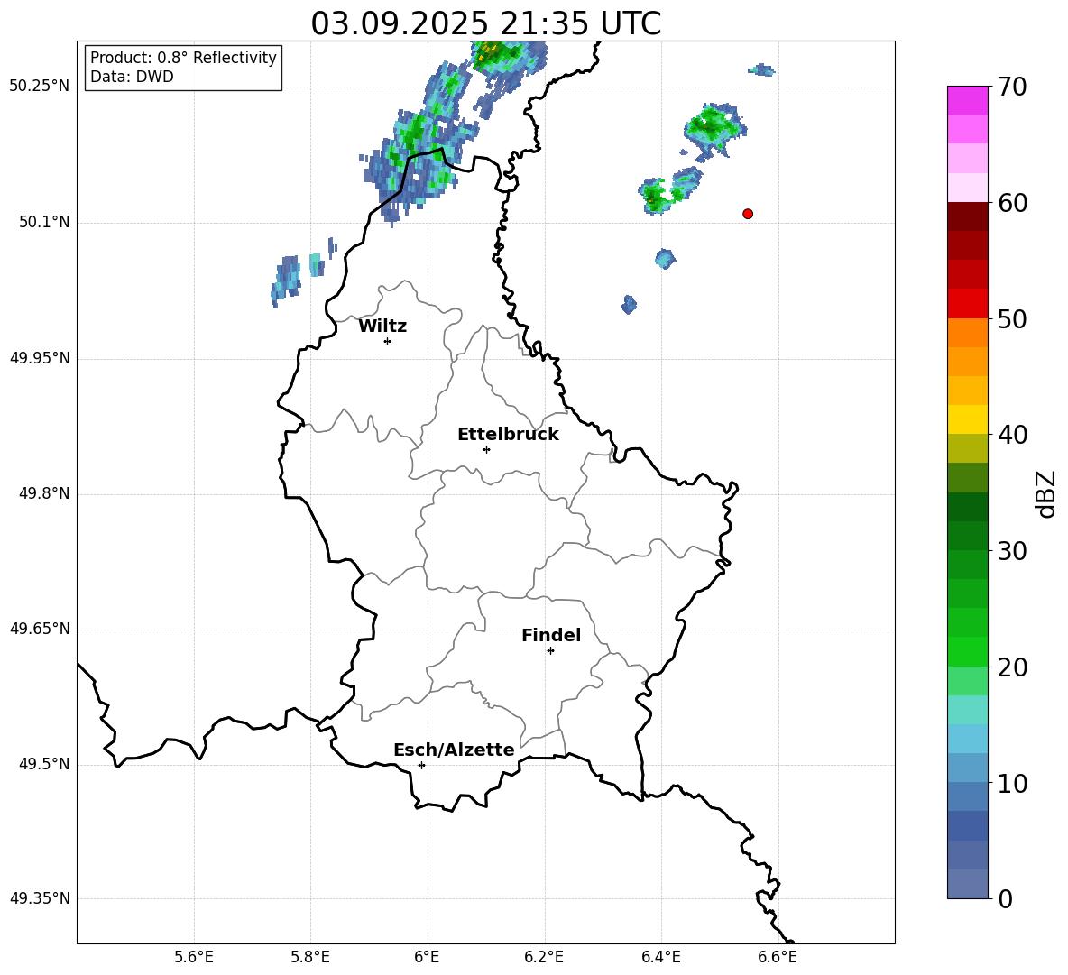Click the magenta swatch at top of colorbar
1068x975 pixels.
click(967, 100)
